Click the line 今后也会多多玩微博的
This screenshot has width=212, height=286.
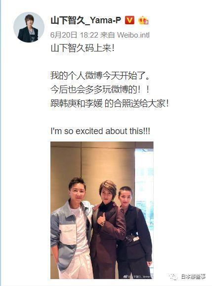(x=100, y=90)
